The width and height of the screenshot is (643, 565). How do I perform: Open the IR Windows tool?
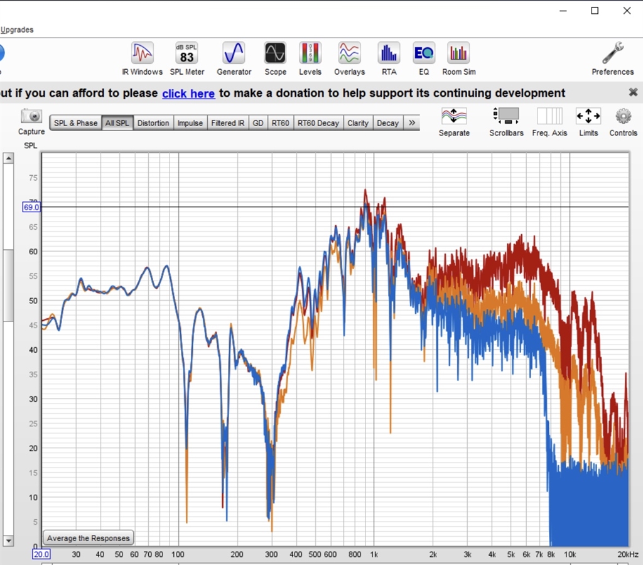143,58
